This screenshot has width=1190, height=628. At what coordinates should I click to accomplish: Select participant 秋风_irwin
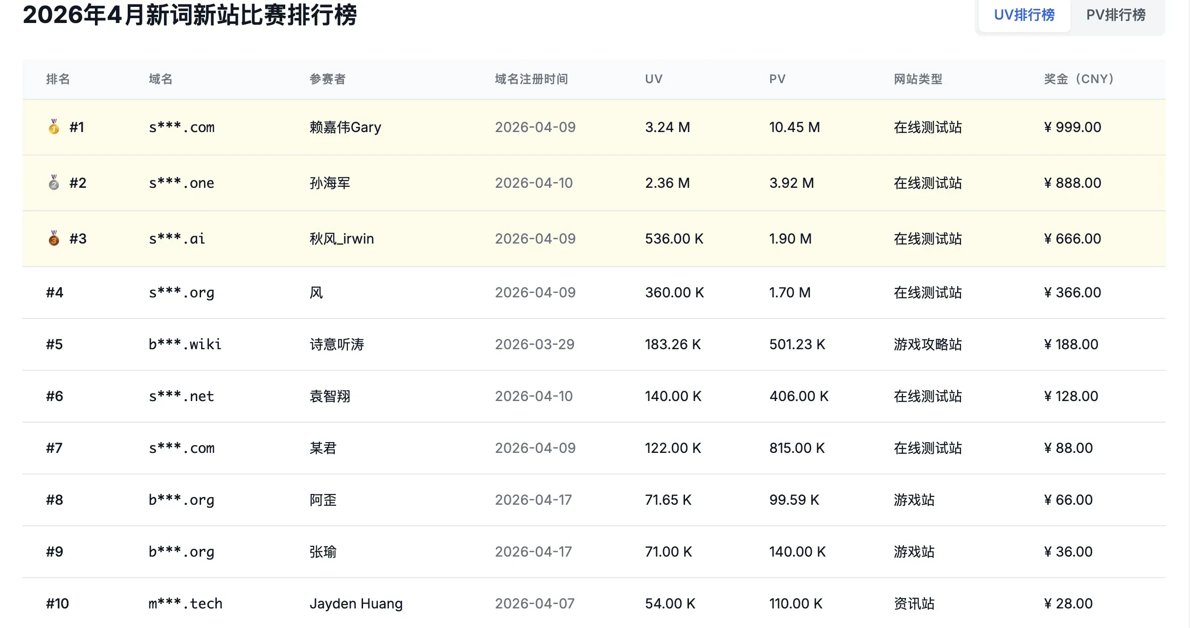[x=342, y=239]
